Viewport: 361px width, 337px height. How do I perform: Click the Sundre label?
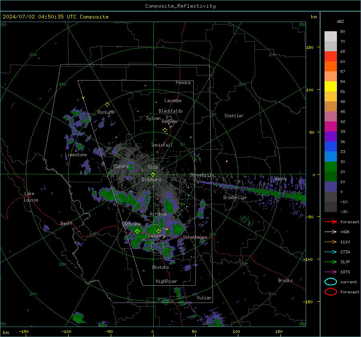pyautogui.click(x=122, y=166)
